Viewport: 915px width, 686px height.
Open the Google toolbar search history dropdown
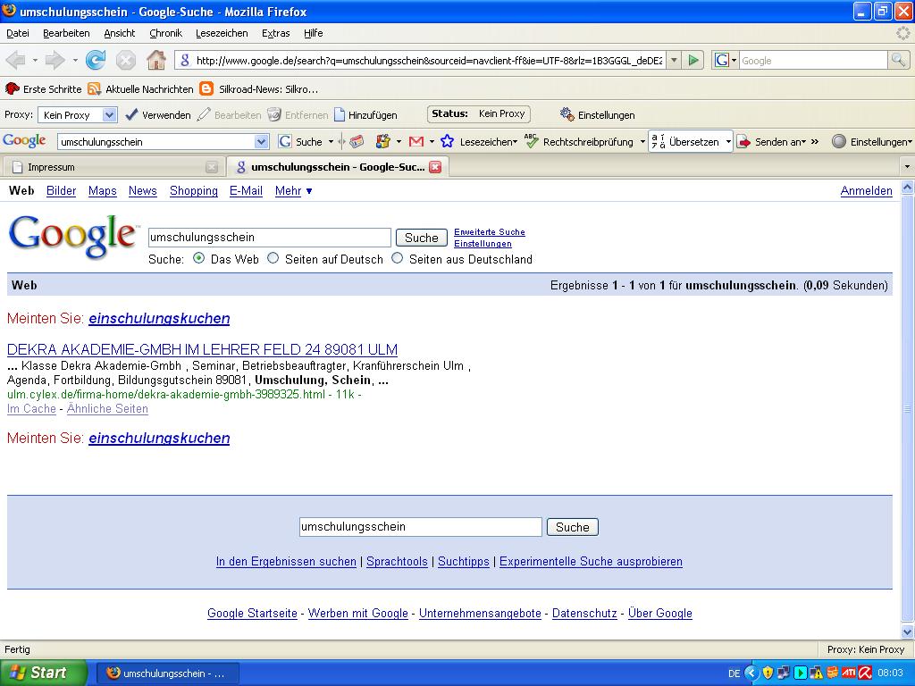pyautogui.click(x=261, y=141)
